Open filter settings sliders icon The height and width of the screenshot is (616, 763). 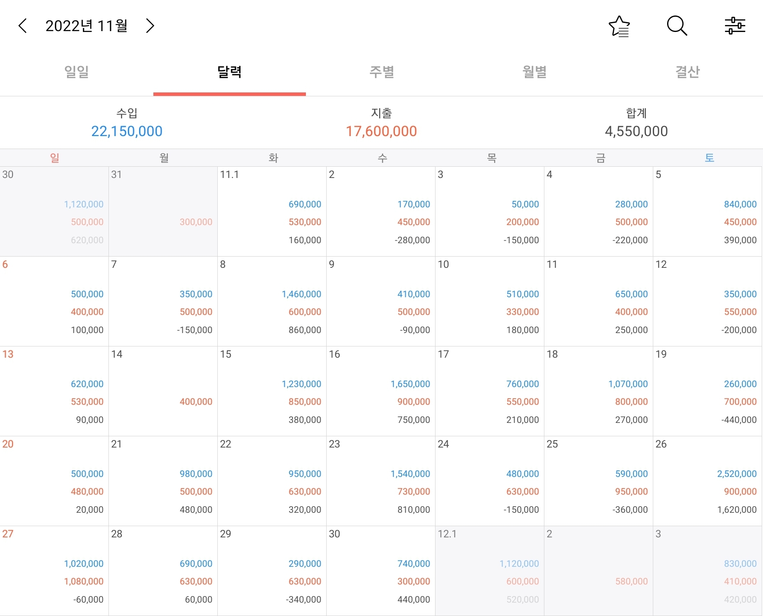click(735, 26)
